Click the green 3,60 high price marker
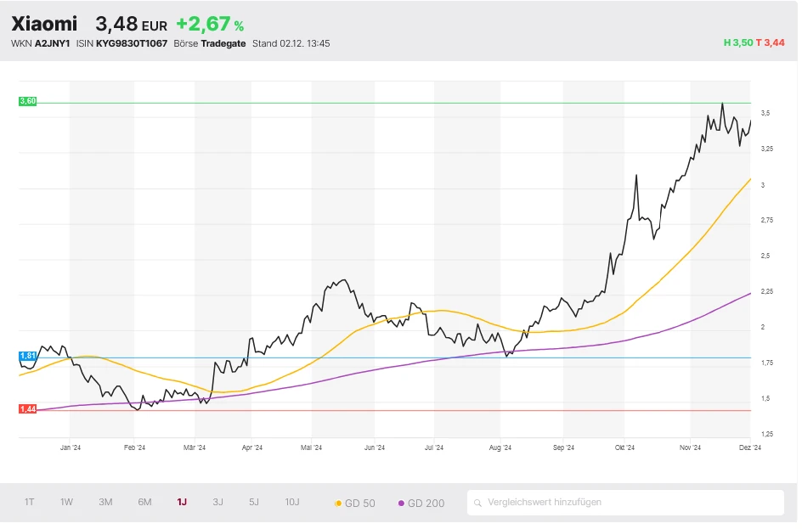 click(x=27, y=101)
